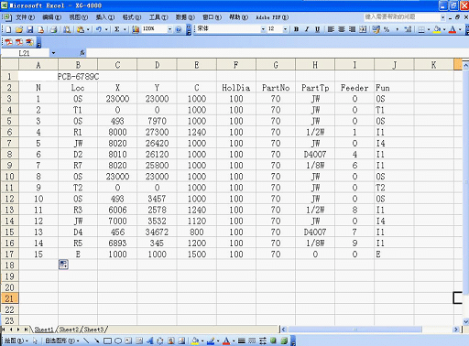This screenshot has width=469, height=346.
Task: Expand the Paste options dropdown arrow
Action: pos(88,29)
